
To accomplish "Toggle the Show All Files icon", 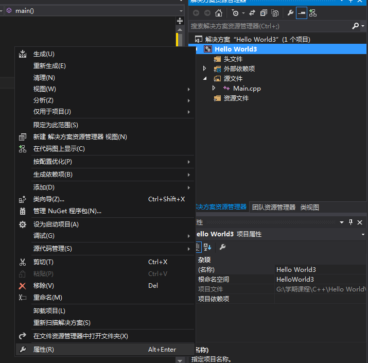I will click(x=275, y=13).
